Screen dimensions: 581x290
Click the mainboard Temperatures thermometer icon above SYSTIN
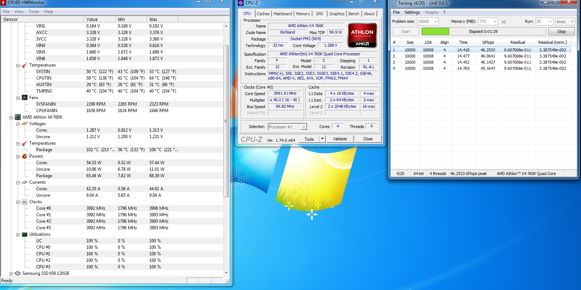point(25,65)
